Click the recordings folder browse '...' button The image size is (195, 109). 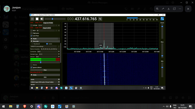click(x=59, y=46)
